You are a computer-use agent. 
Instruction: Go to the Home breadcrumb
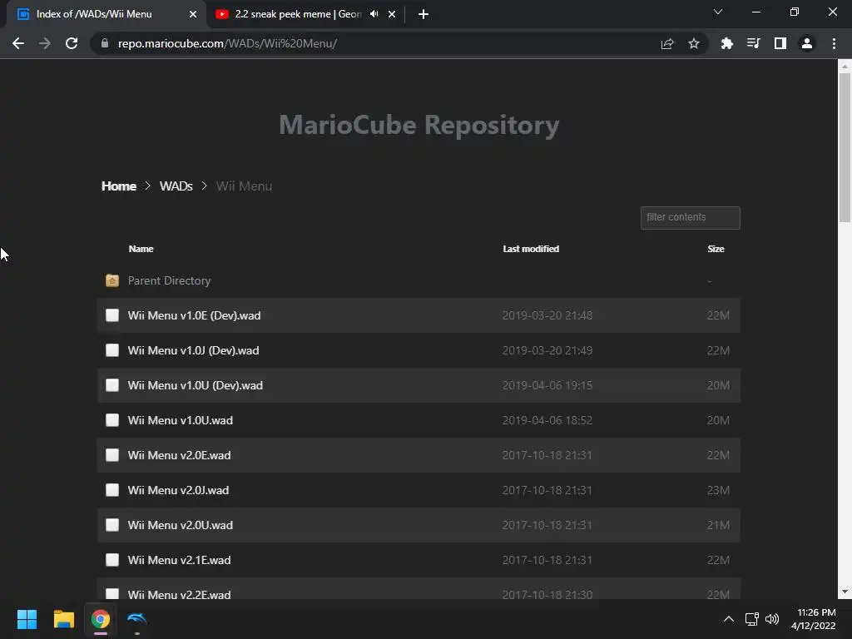(118, 186)
